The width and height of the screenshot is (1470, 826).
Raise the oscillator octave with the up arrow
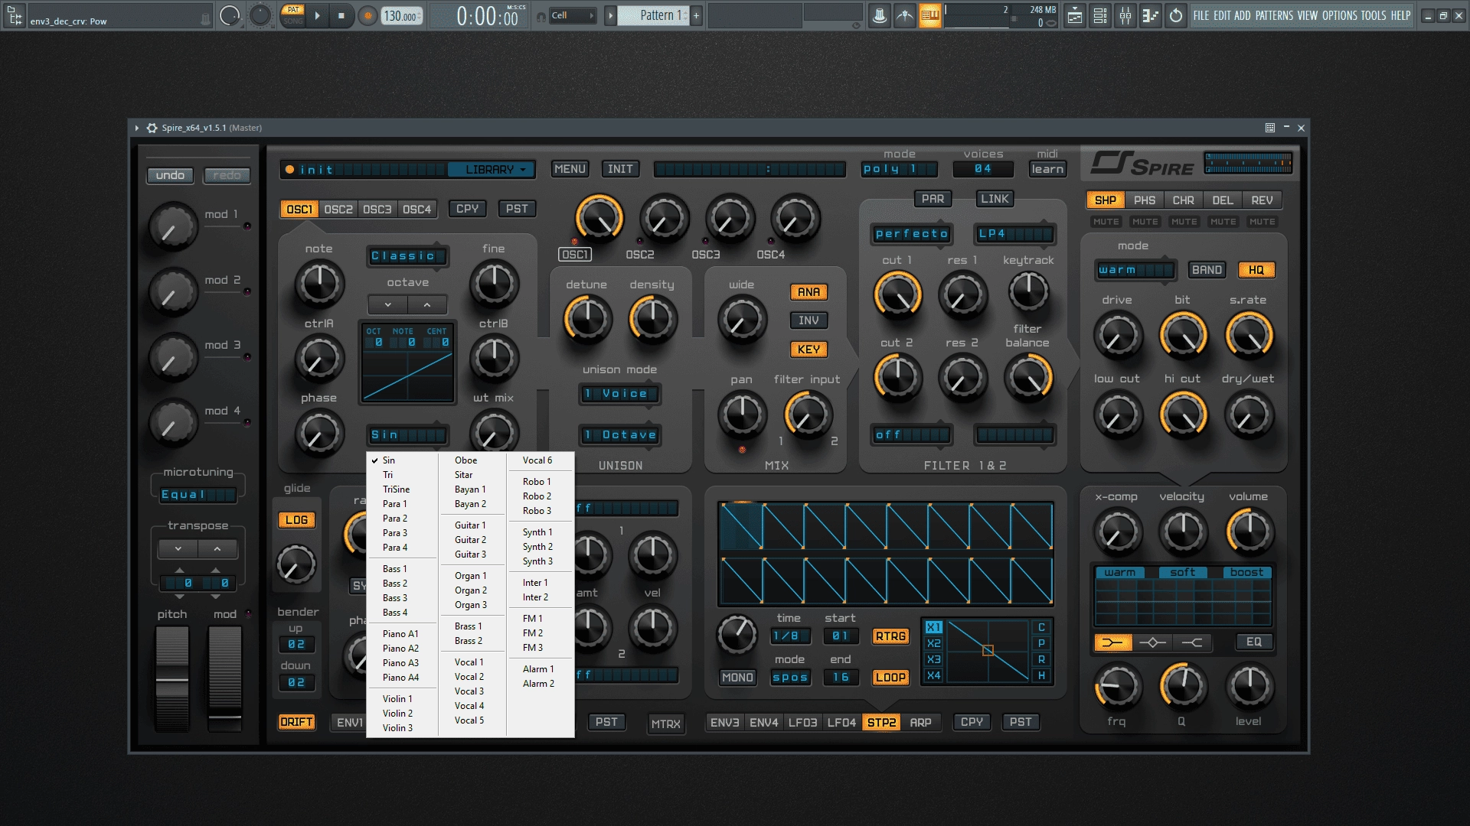[x=427, y=304]
